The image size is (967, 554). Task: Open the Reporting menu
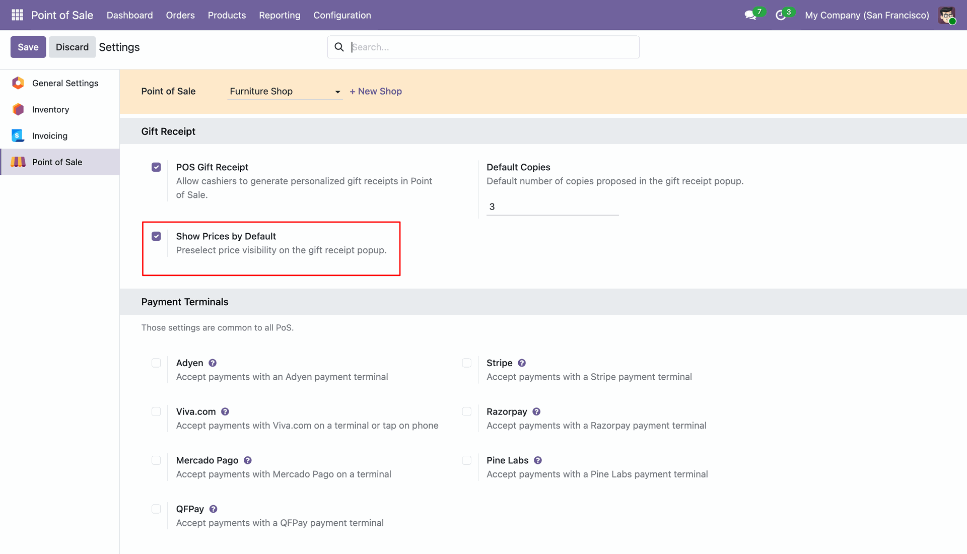coord(280,15)
